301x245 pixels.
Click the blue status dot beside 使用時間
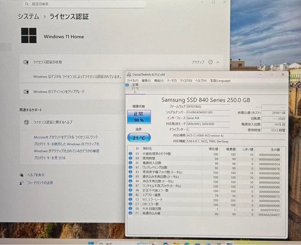click(130, 158)
